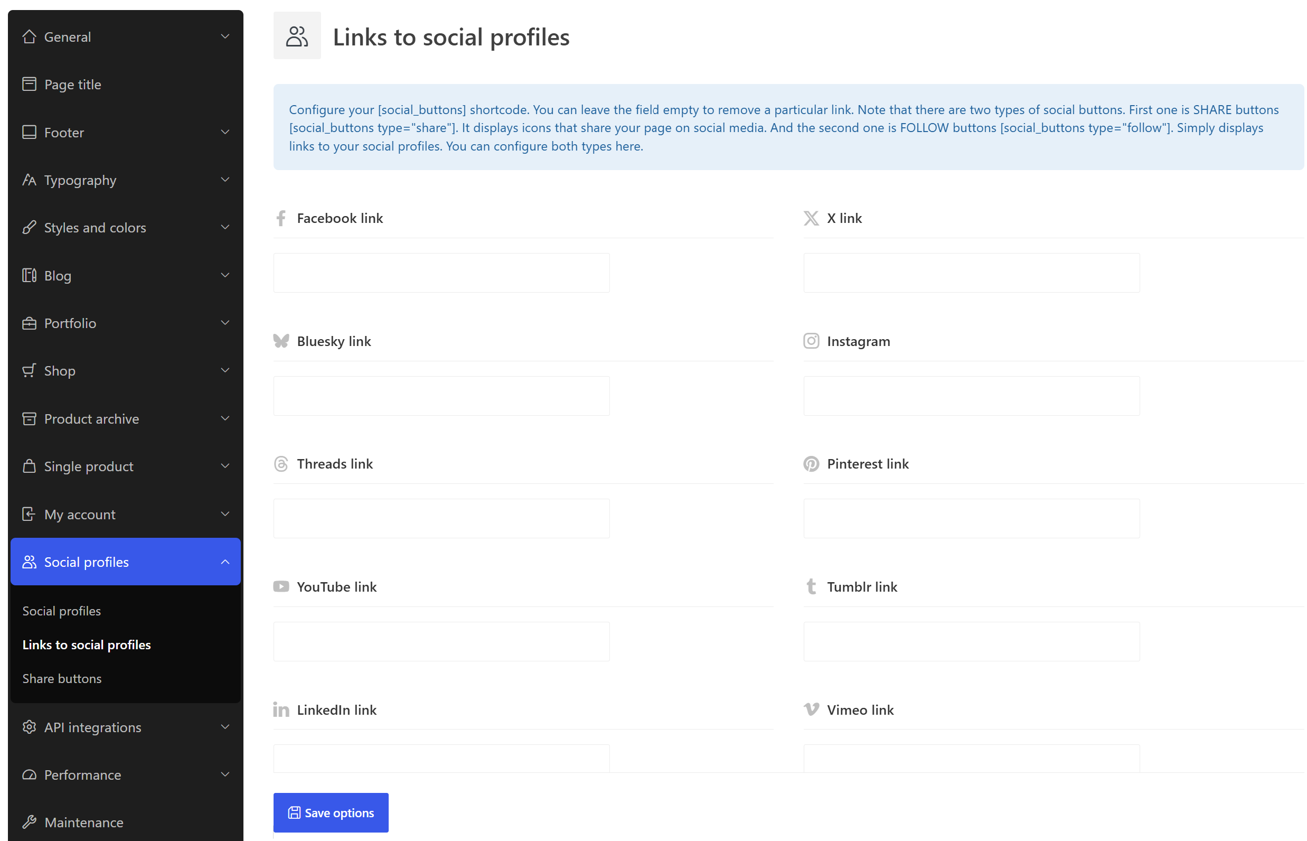The width and height of the screenshot is (1307, 841).
Task: Expand the General section chevron
Action: click(x=225, y=36)
